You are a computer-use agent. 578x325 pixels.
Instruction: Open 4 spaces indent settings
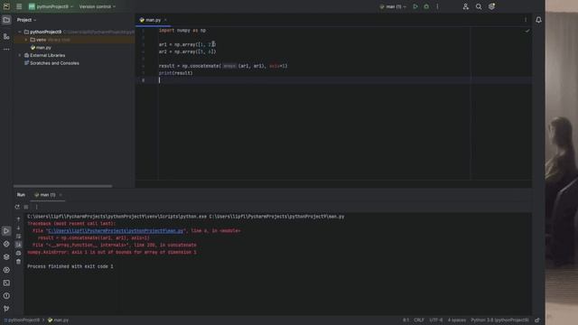(457, 320)
